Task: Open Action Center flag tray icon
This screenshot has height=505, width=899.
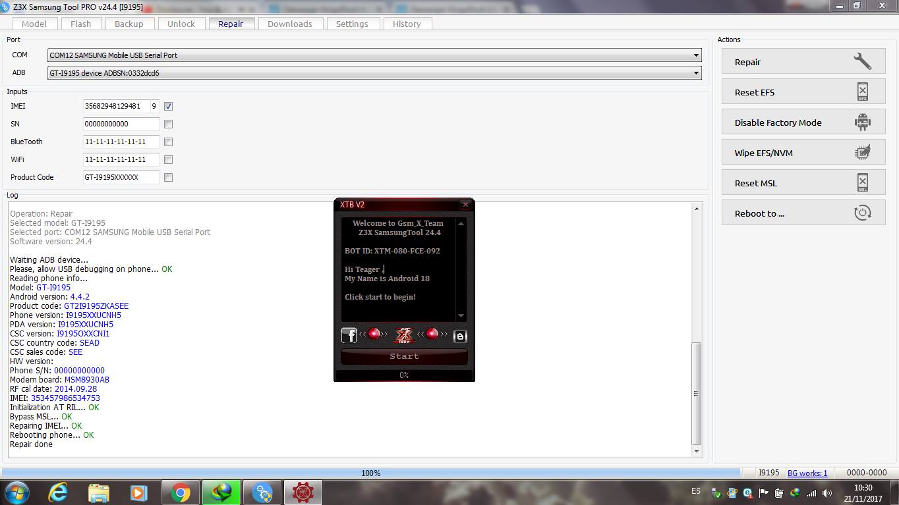Action: point(763,493)
